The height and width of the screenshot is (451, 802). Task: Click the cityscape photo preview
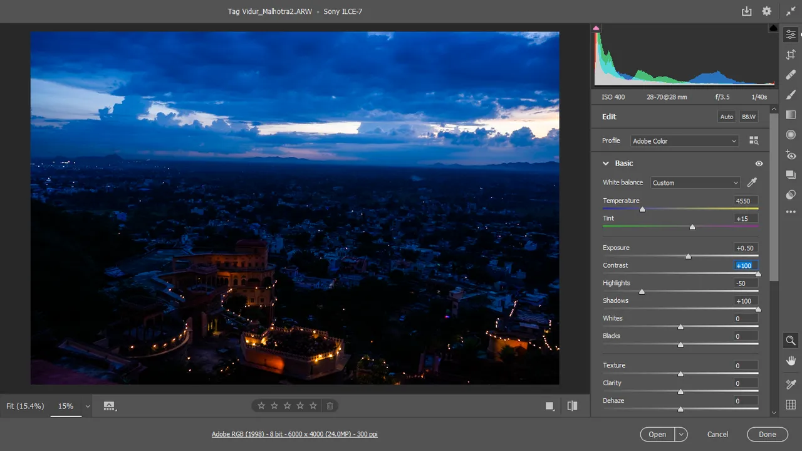coord(294,208)
